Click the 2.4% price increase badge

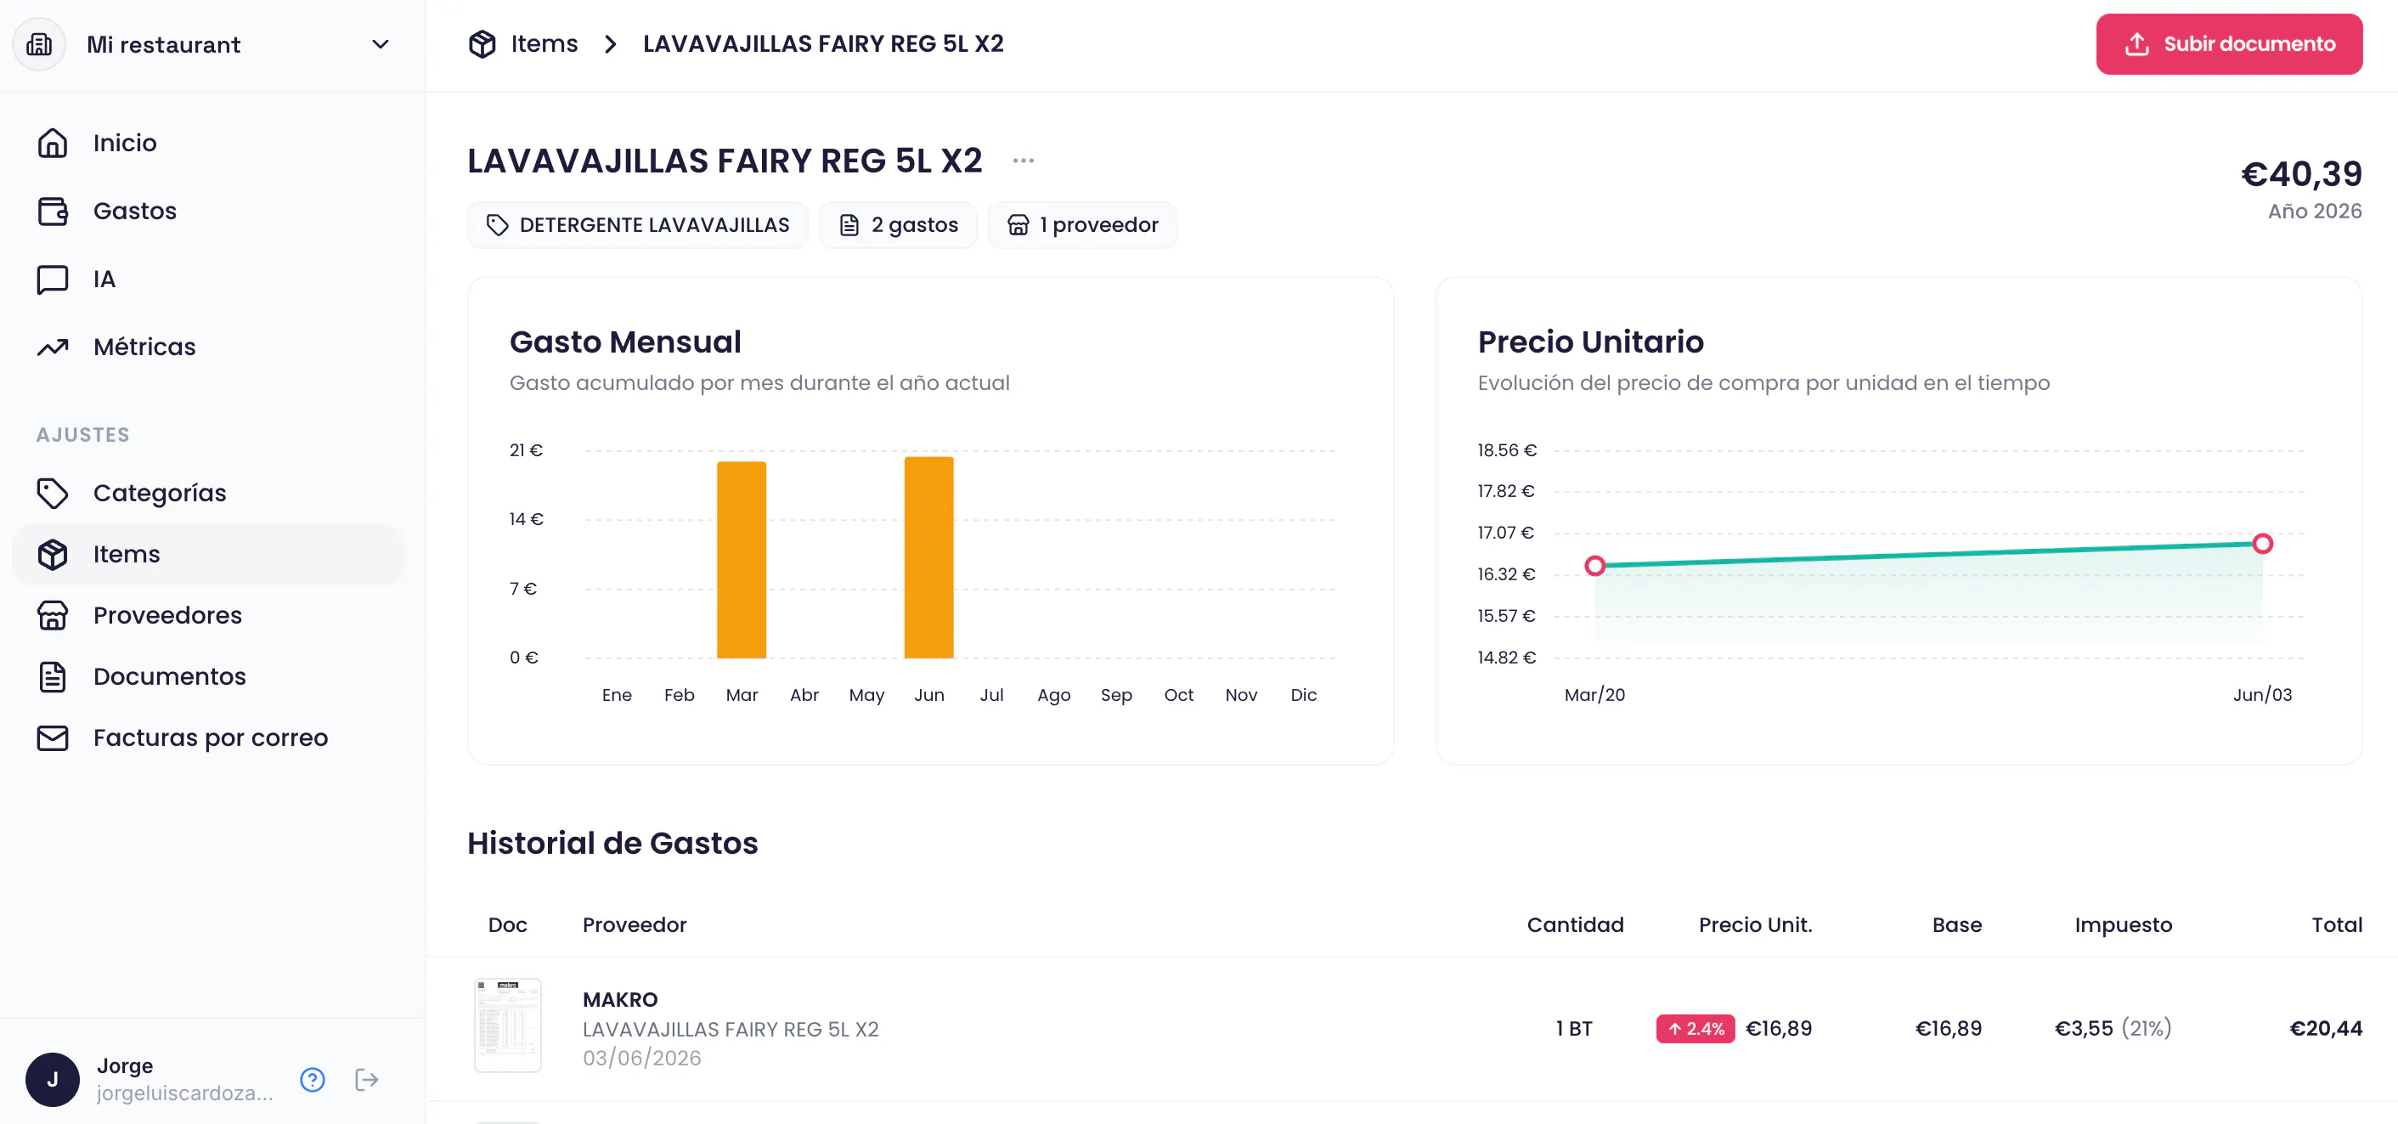click(1696, 1028)
